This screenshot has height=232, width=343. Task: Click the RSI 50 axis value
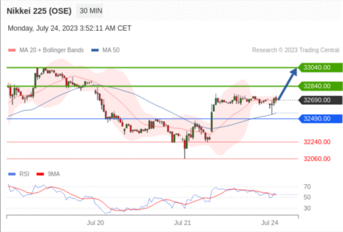(x=307, y=197)
